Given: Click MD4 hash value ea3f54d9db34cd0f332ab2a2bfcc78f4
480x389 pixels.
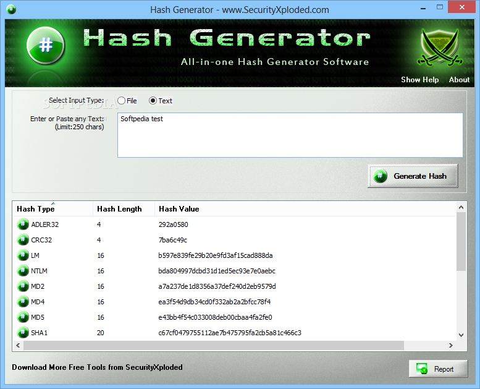Looking at the screenshot, I should pyautogui.click(x=214, y=302).
